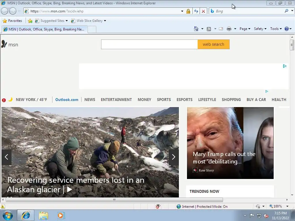
Task: Expand search provider dropdown arrow
Action: point(292,11)
